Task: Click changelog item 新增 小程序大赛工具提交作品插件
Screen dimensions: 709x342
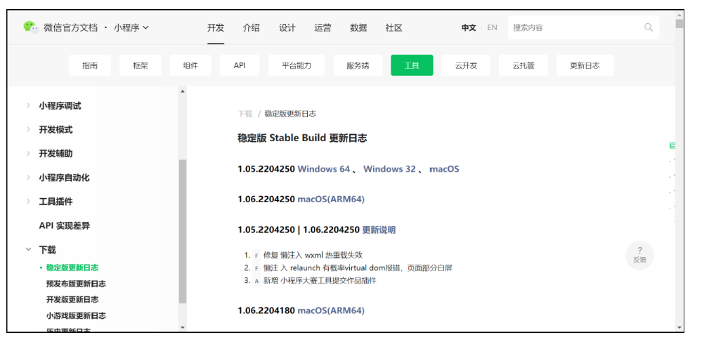Action: tap(320, 281)
